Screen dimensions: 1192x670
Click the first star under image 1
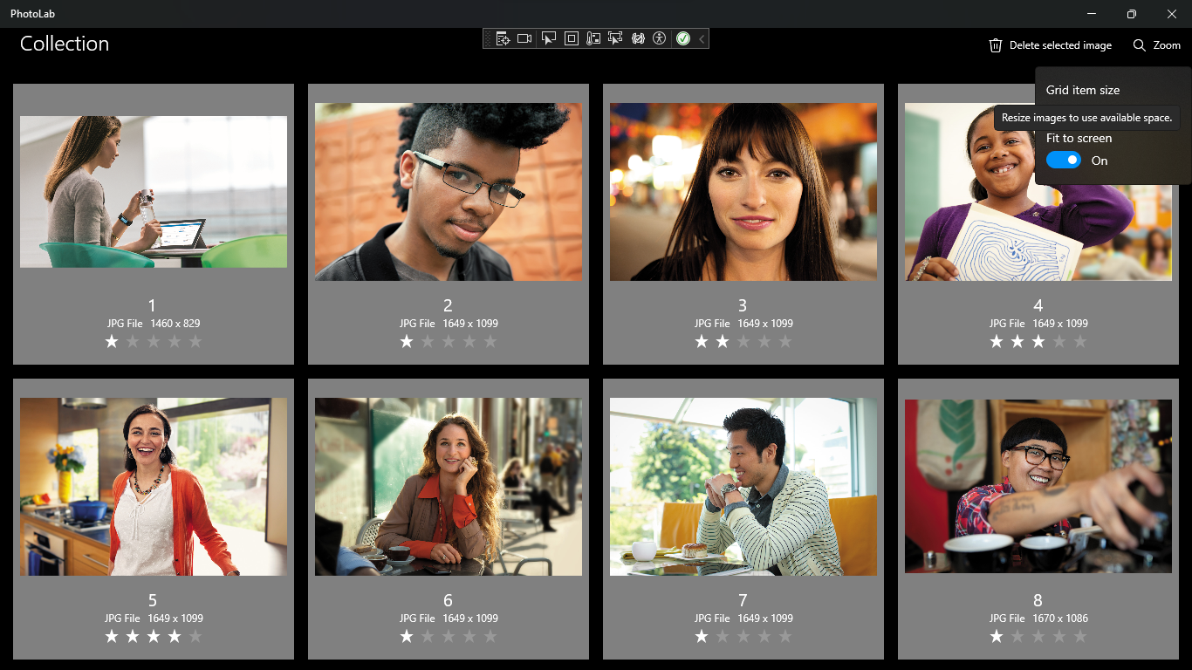(112, 342)
